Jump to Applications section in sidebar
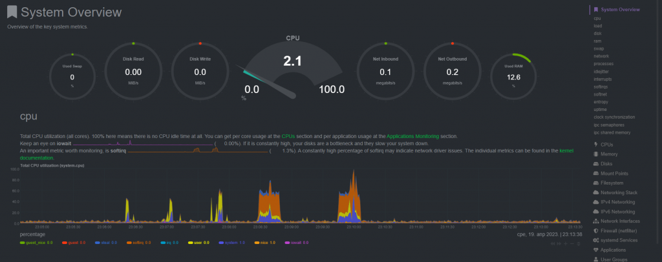662x262 pixels. click(x=613, y=249)
